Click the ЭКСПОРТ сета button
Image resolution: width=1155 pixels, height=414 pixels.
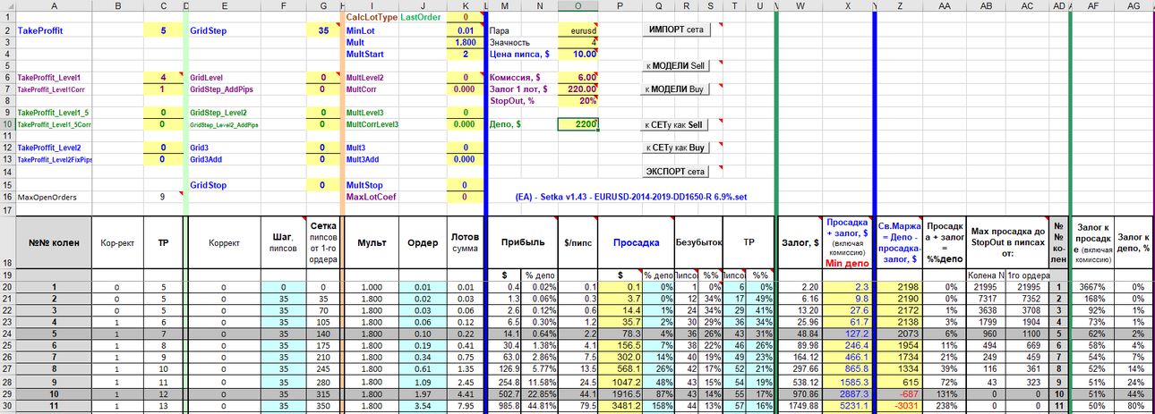(675, 171)
